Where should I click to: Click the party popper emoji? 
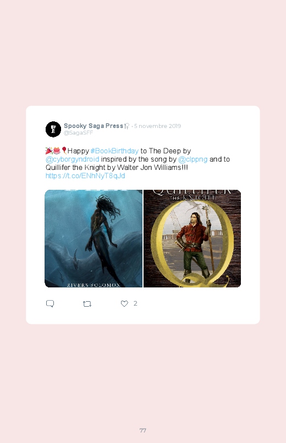tap(49, 151)
